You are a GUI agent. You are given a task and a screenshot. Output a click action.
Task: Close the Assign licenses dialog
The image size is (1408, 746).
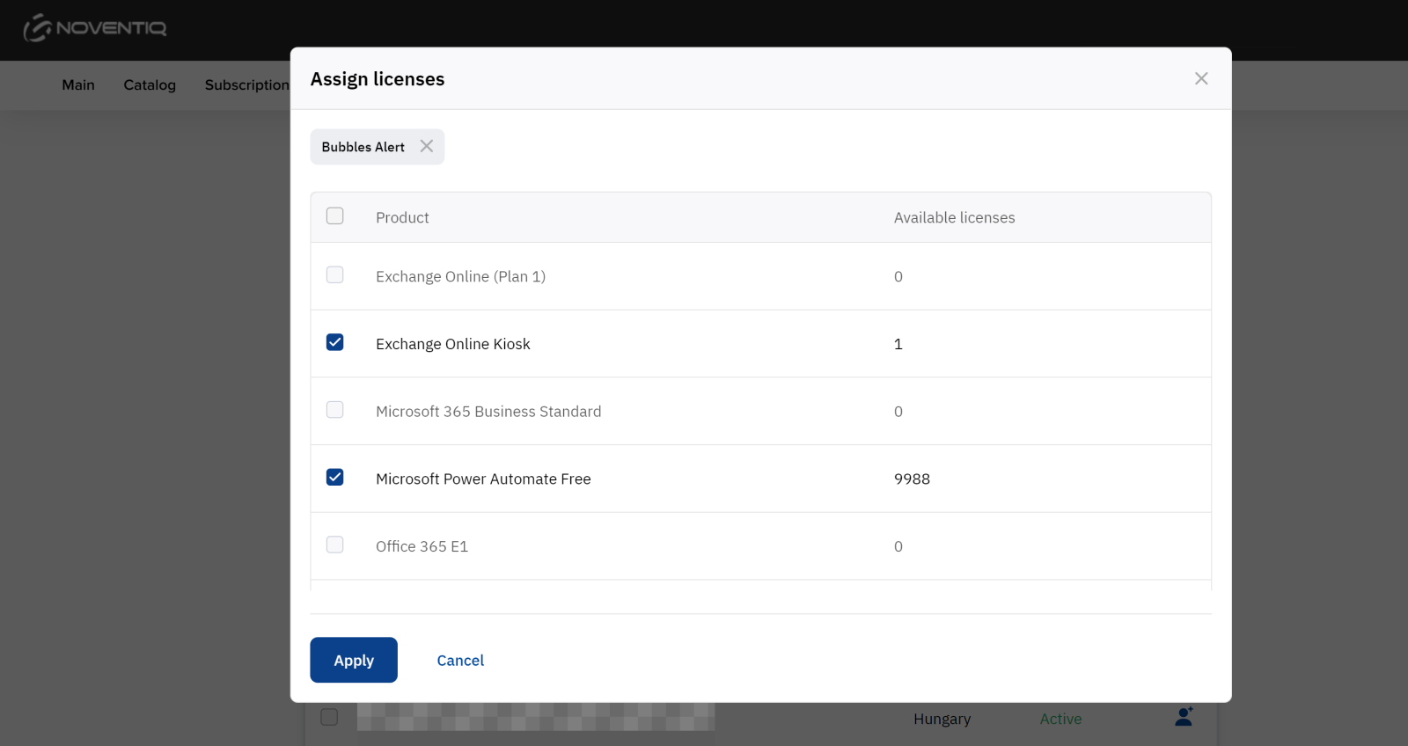[x=1201, y=78]
